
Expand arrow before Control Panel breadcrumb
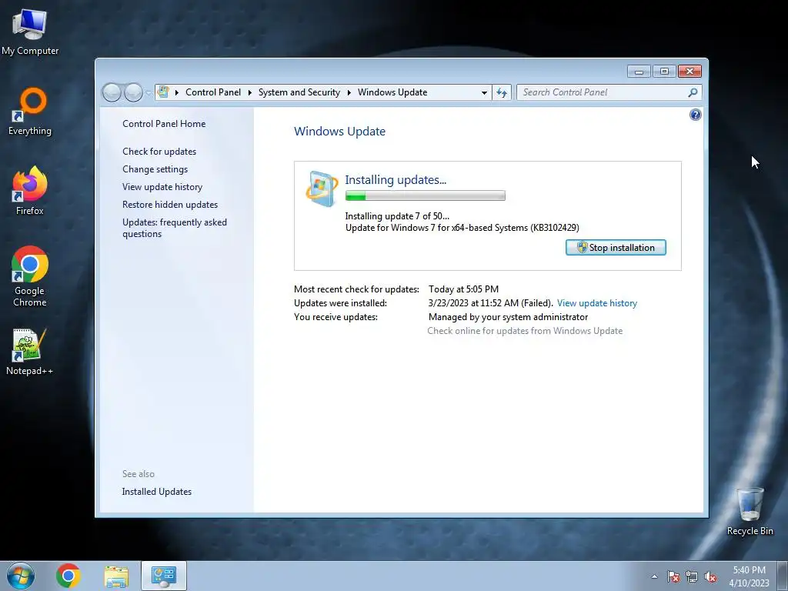click(177, 92)
